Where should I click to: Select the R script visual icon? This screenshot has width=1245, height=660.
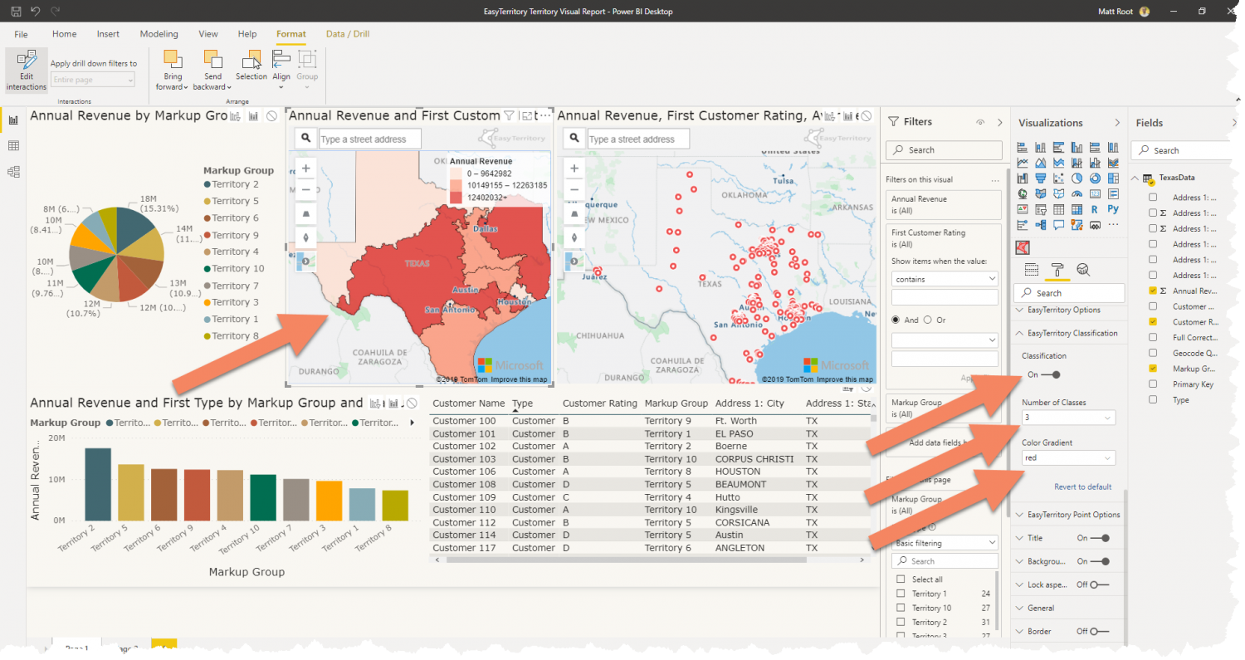coord(1094,209)
